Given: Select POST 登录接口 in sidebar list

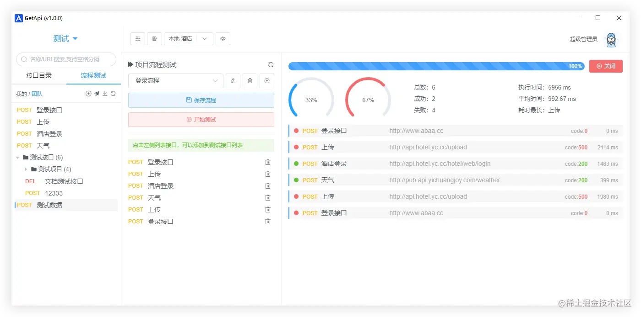Looking at the screenshot, I should coord(66,110).
